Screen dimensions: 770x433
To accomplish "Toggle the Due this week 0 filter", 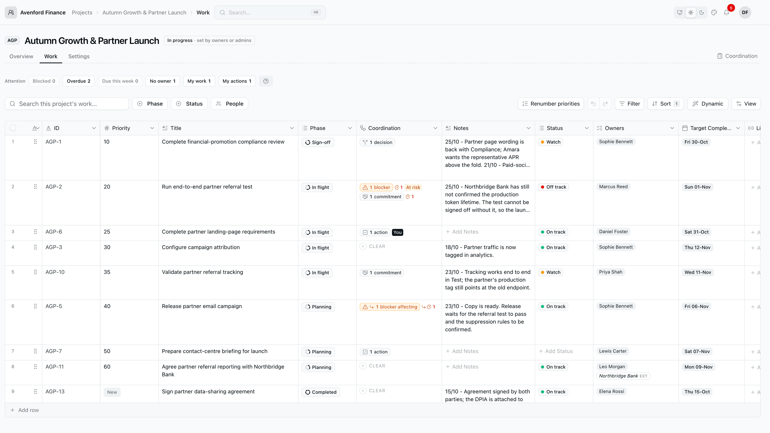I will pyautogui.click(x=120, y=81).
